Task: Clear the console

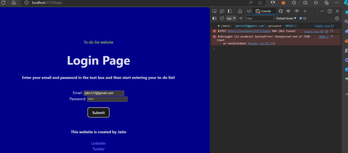Action: (222, 18)
